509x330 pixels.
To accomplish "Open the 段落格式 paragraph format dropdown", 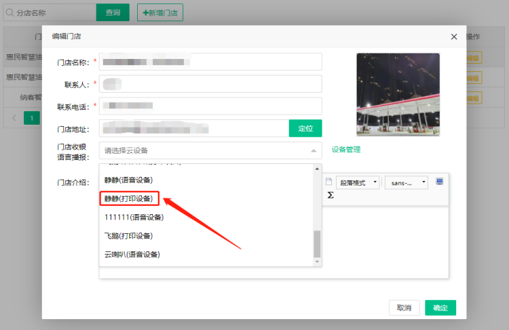I will [x=358, y=183].
